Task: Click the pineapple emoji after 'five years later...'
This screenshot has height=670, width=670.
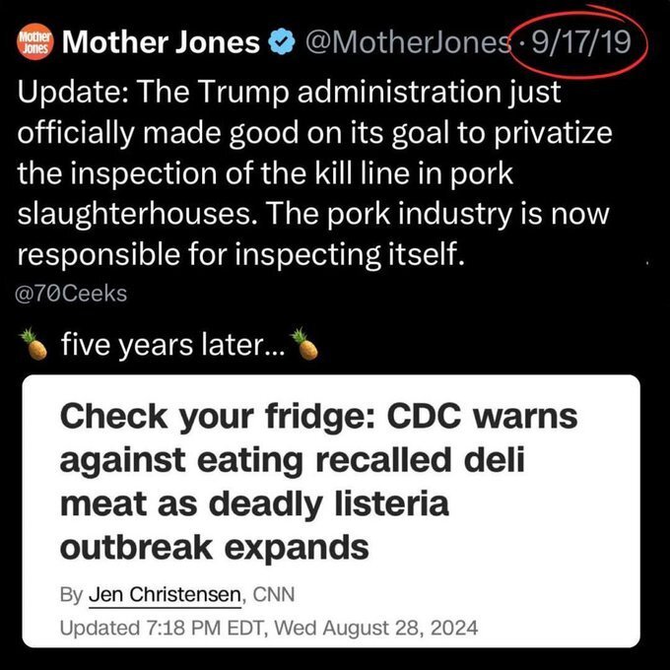Action: [x=308, y=346]
